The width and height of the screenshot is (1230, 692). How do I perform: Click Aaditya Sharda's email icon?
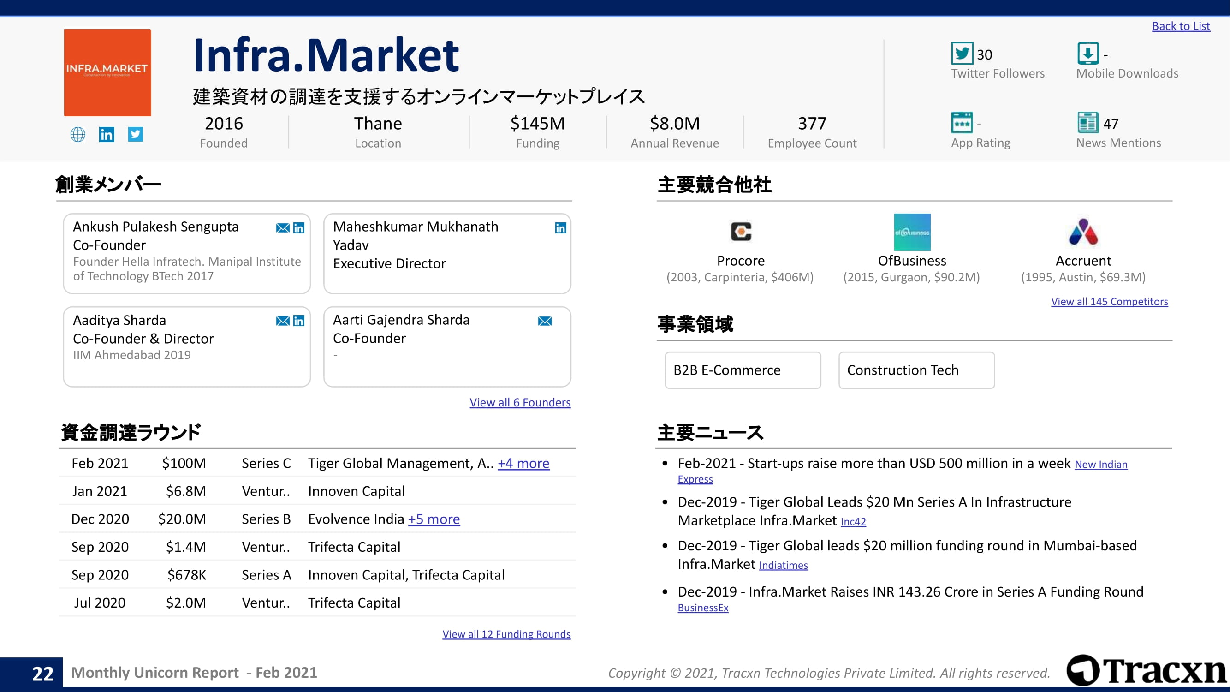(283, 321)
